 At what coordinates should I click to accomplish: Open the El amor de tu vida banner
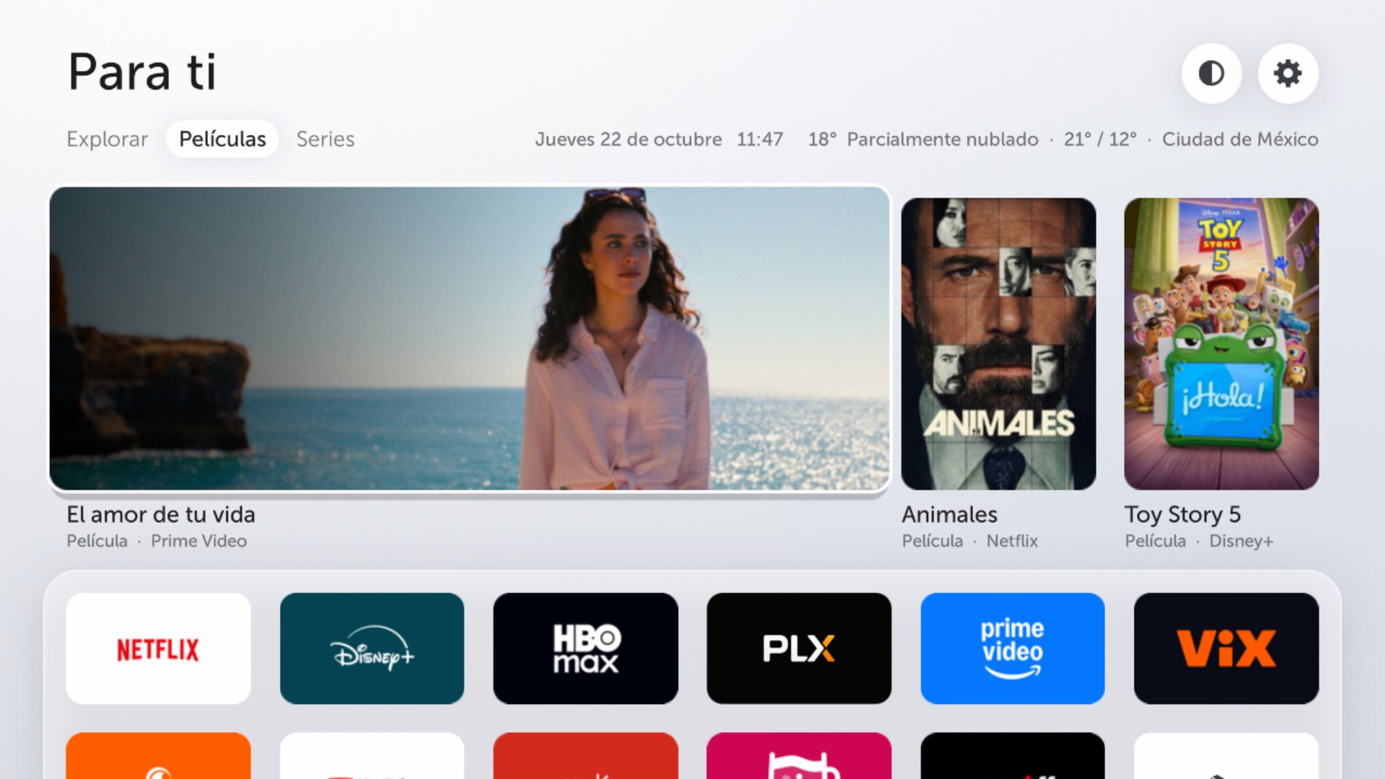[x=470, y=339]
